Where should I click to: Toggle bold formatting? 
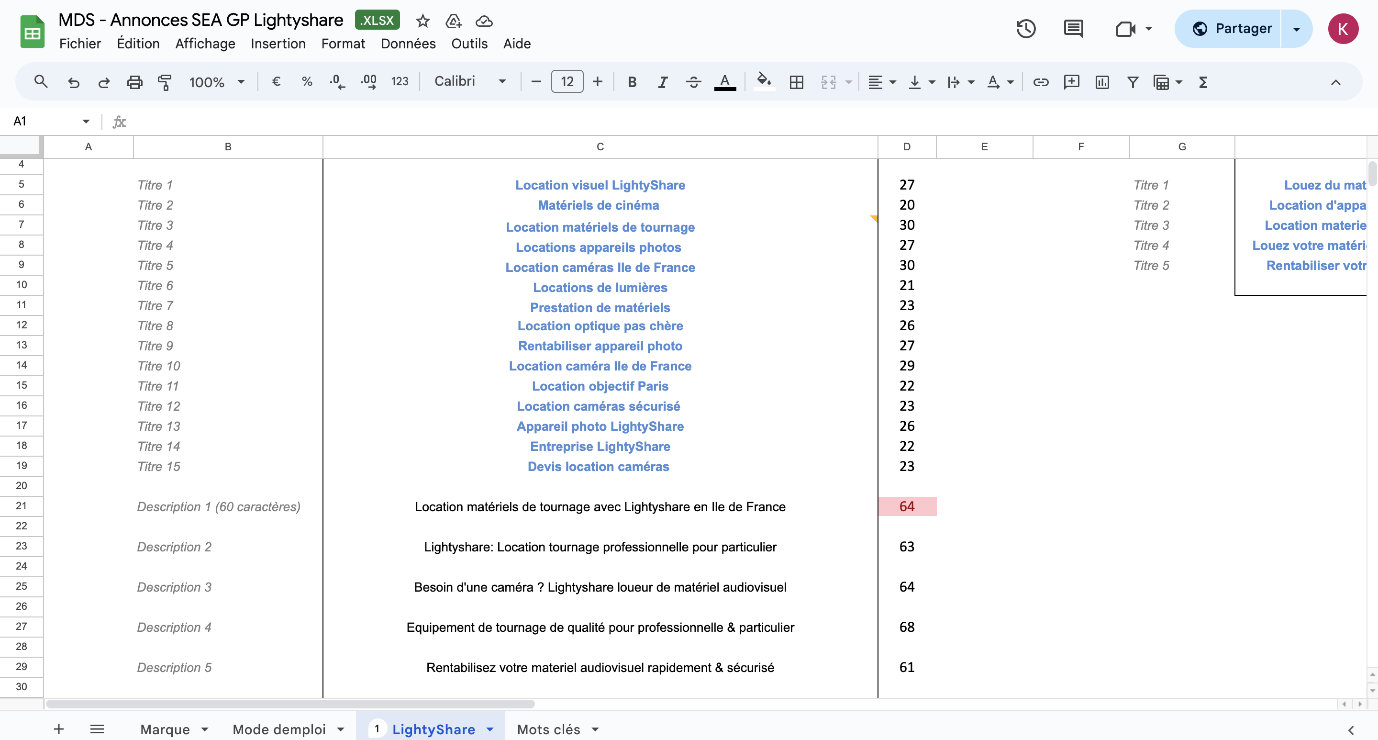point(632,82)
